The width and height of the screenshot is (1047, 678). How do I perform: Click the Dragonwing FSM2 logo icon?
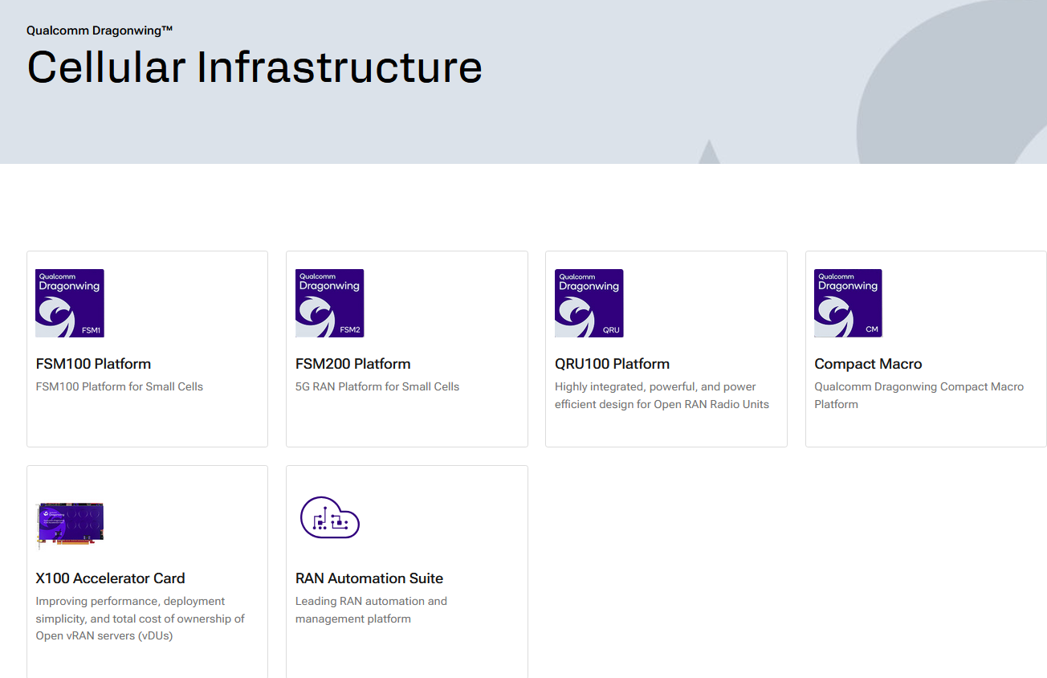pos(329,303)
